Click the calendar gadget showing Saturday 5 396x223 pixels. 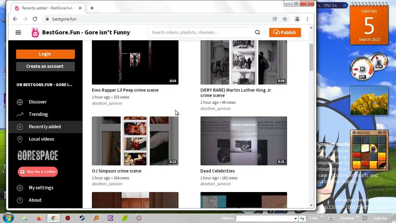[369, 25]
